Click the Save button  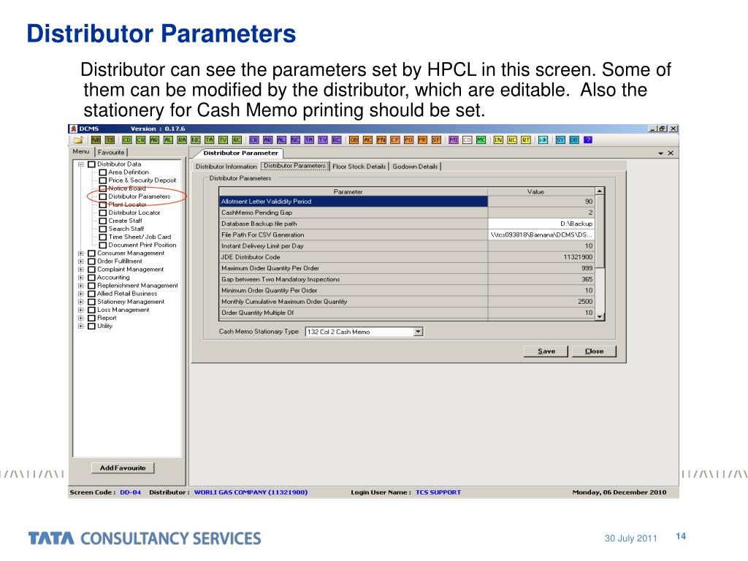pos(546,351)
